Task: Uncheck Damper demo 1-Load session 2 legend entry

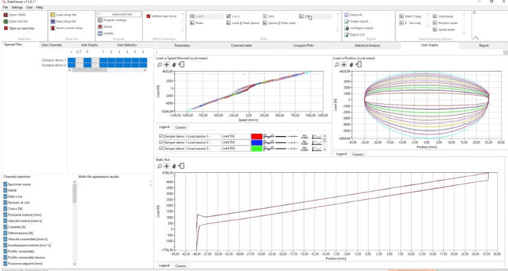Action: click(x=161, y=142)
